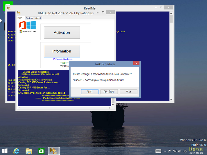The width and height of the screenshot is (207, 155).
Task: Close the Task Scheduler dialog
Action: [136, 63]
